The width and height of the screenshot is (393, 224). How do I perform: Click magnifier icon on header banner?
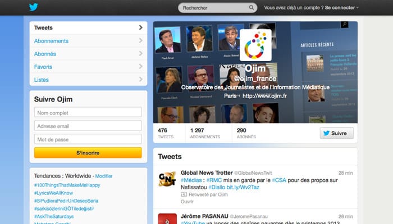point(344,25)
